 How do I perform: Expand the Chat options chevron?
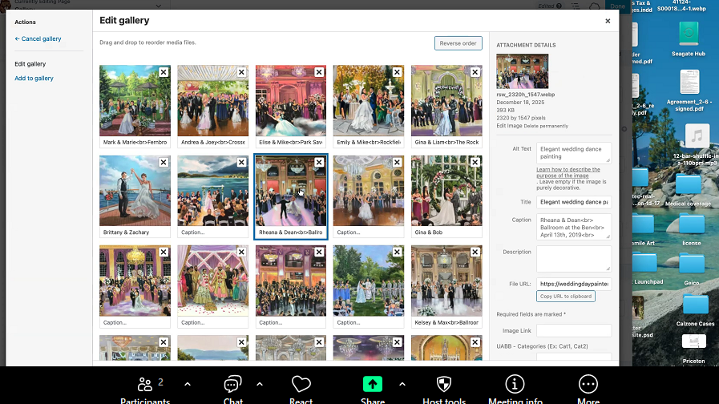coord(260,384)
